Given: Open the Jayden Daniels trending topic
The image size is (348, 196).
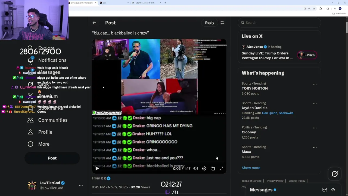Looking at the screenshot, I should tap(254, 108).
